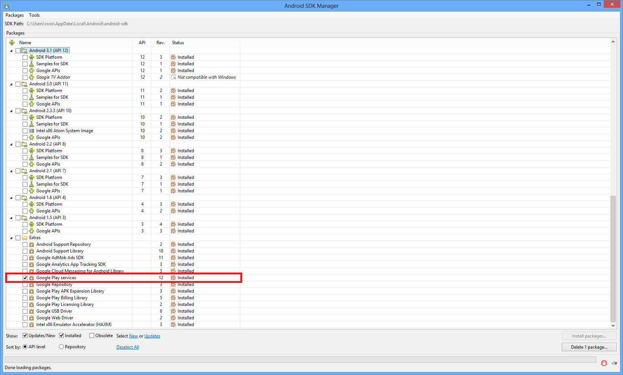Open the SDK Manager log icon

(x=614, y=363)
